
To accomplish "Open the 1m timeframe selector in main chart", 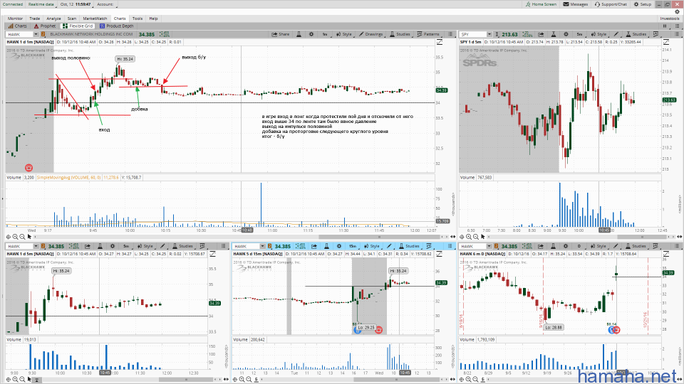I will coord(325,34).
